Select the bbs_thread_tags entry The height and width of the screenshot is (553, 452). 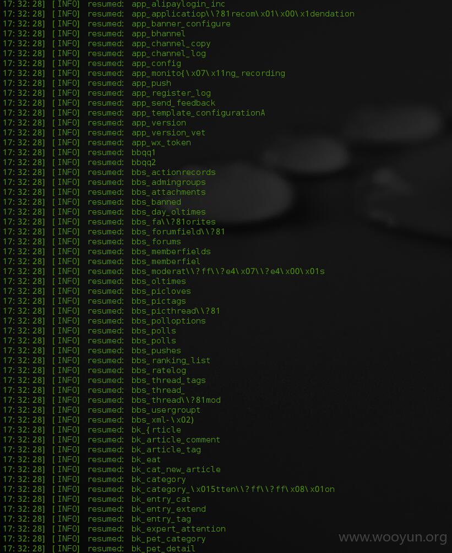(168, 380)
